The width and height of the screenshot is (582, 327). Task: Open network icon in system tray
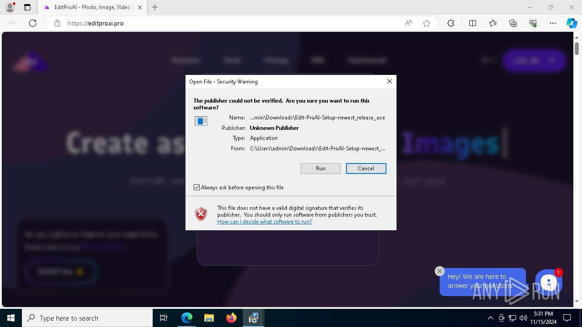512,318
